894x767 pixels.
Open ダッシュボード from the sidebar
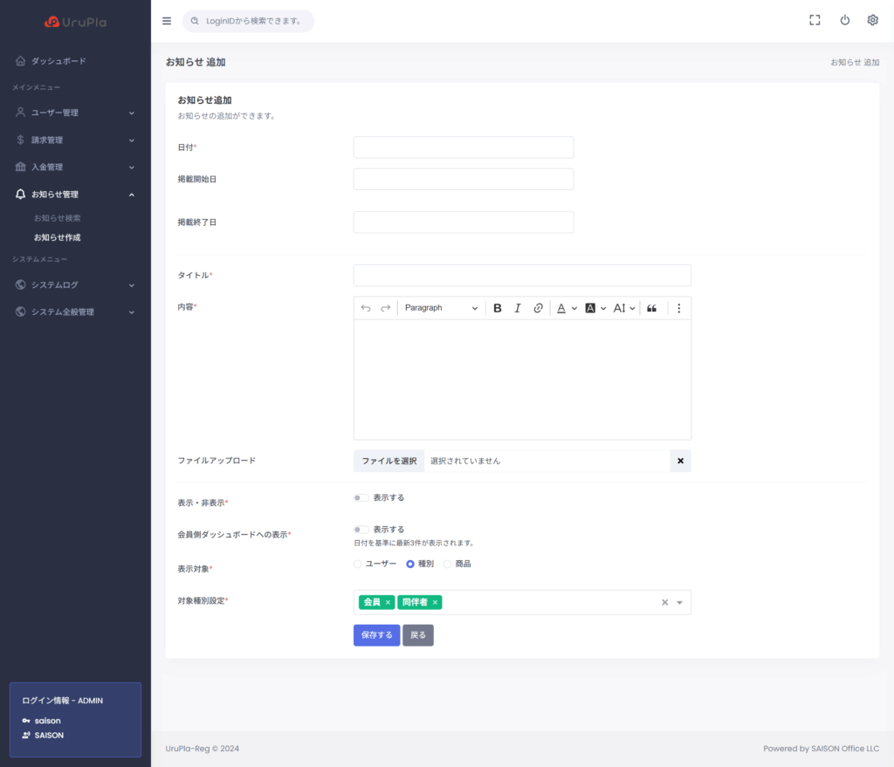[x=58, y=61]
